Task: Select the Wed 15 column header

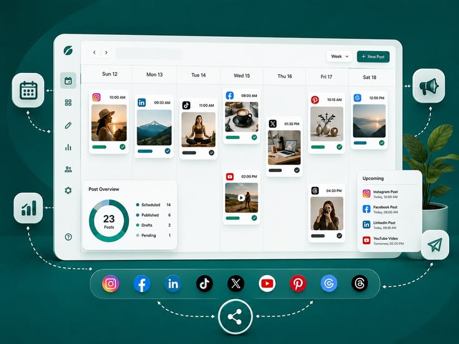Action: click(x=241, y=76)
